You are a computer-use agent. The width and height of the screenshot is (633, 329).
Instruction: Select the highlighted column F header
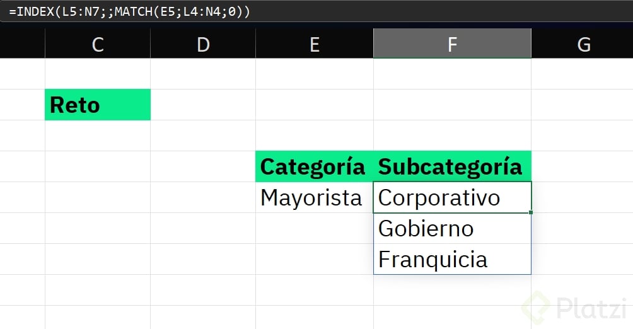pos(452,44)
